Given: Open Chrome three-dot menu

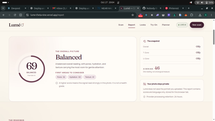Looking at the screenshot, I should [x=211, y=15].
